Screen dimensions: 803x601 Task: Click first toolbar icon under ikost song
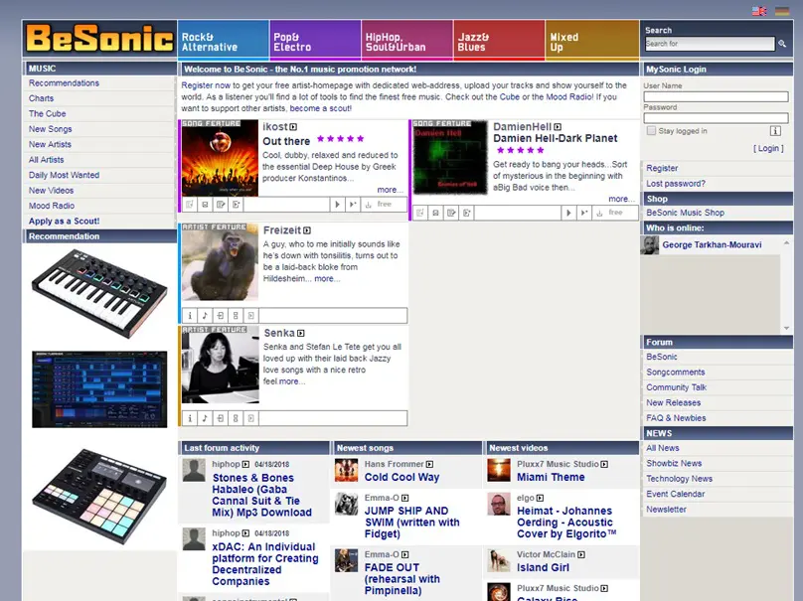coord(190,205)
